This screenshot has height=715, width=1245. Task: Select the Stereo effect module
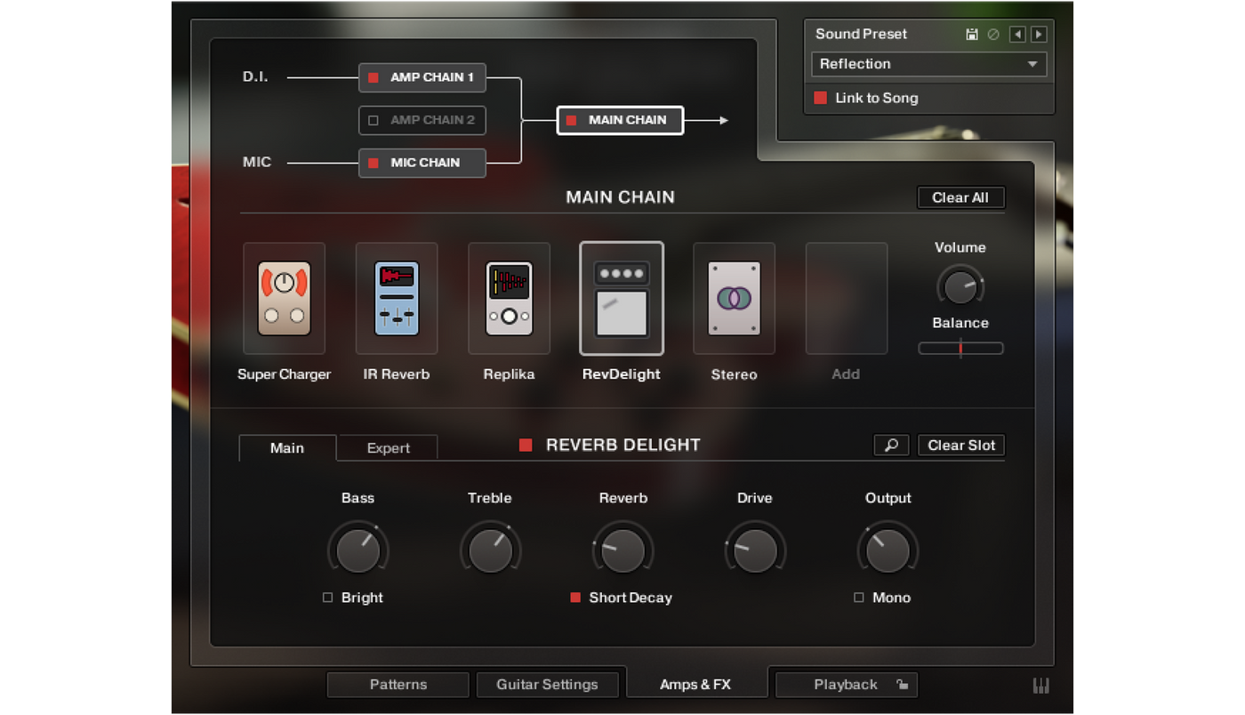pyautogui.click(x=734, y=299)
